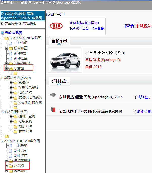Click the D-东风悦达.起亚-智跑 blue title header
The image size is (152, 173).
[x=23, y=16]
